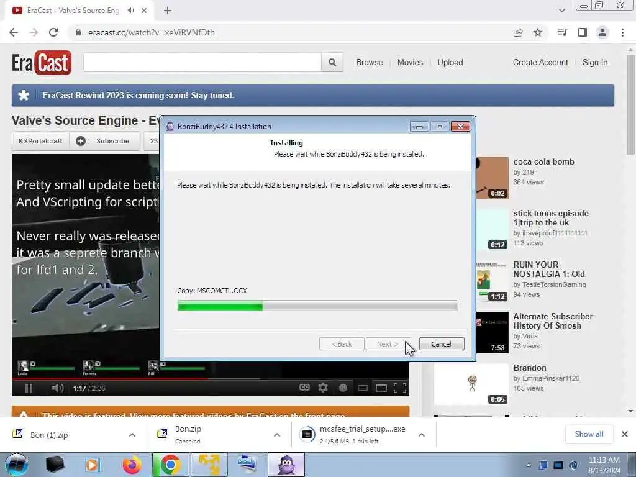Open the BonziBuddy installer taskbar icon

tap(286, 465)
